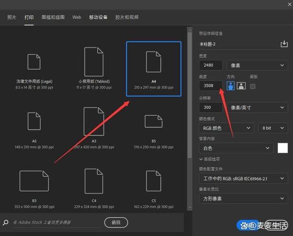Choose the C4 229 x 324 mm preset

94,188
